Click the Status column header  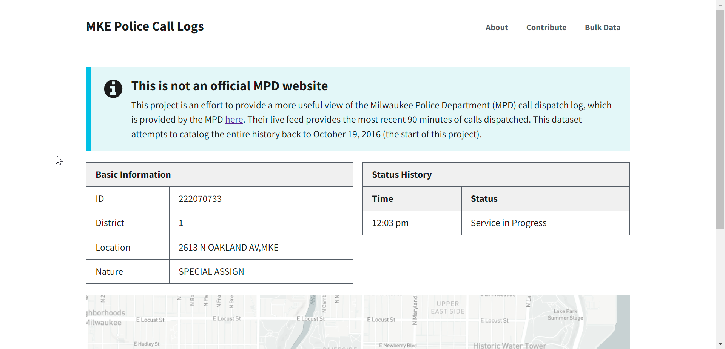point(545,199)
